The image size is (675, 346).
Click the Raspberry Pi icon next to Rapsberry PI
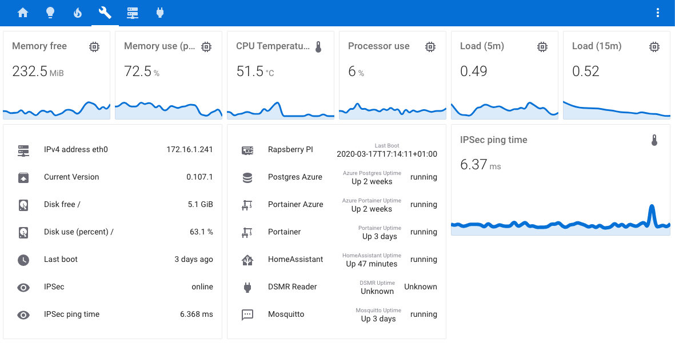247,149
